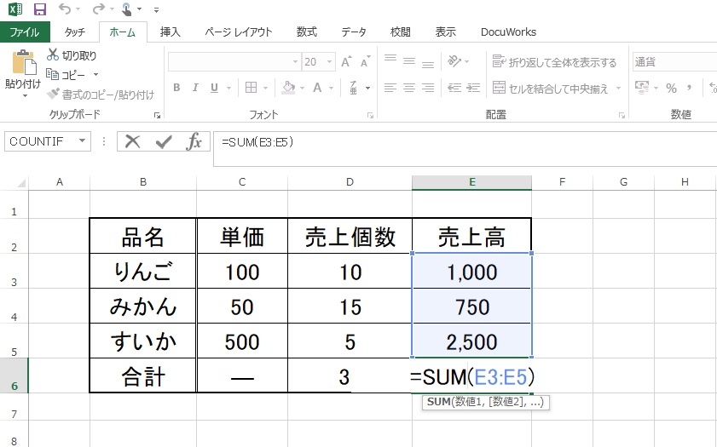Switch to the 挿入 (Insert) tab
This screenshot has width=717, height=447.
pyautogui.click(x=170, y=32)
